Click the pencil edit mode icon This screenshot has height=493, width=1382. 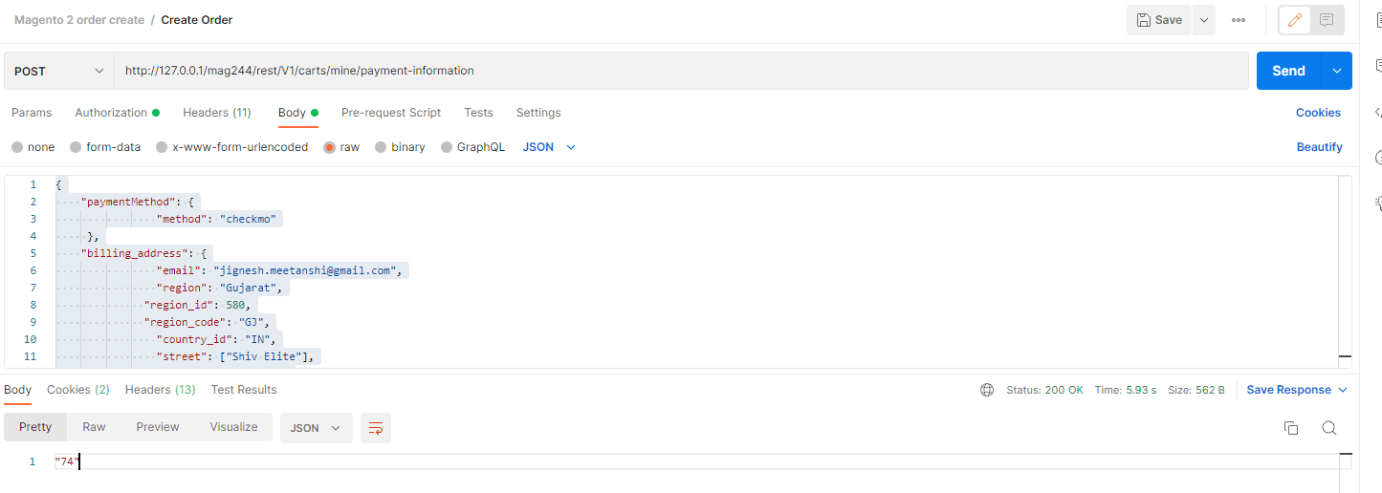click(x=1296, y=20)
